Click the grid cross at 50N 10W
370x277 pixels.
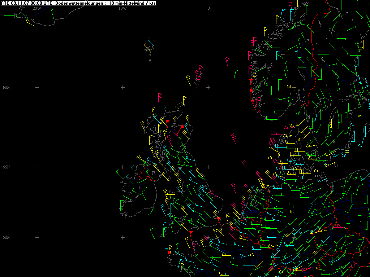122,237
